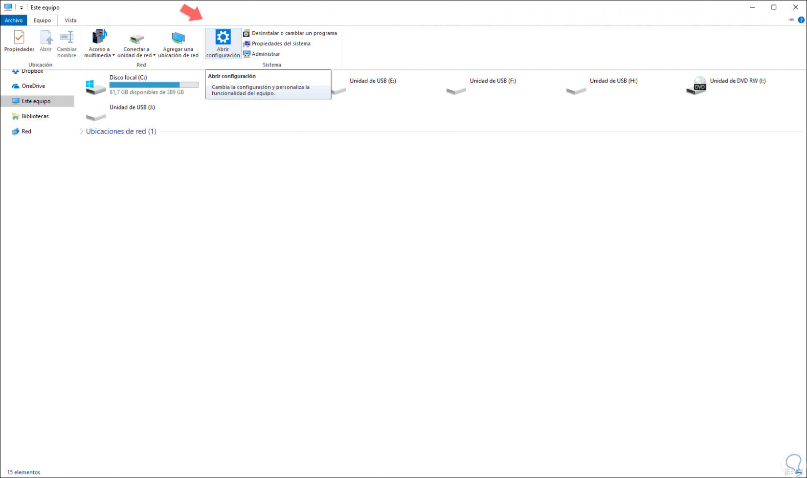
Task: Select the Disco local (C:) drive icon
Action: click(x=95, y=87)
